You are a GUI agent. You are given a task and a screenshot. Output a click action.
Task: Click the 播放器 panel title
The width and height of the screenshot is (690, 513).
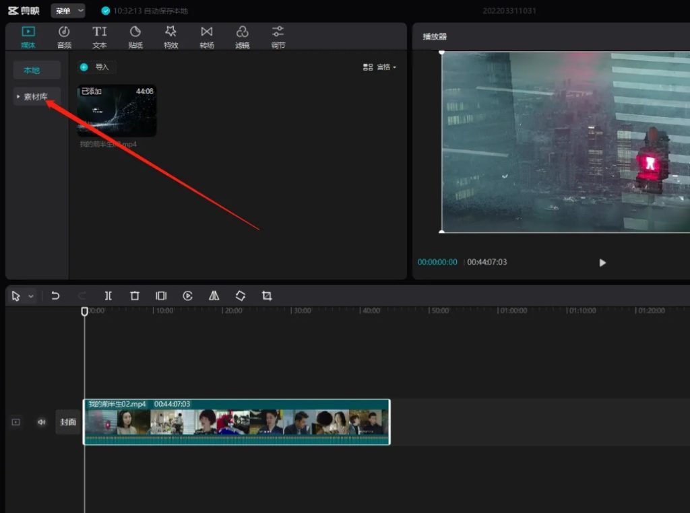point(435,36)
